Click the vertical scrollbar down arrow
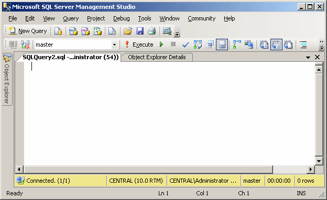 319,161
